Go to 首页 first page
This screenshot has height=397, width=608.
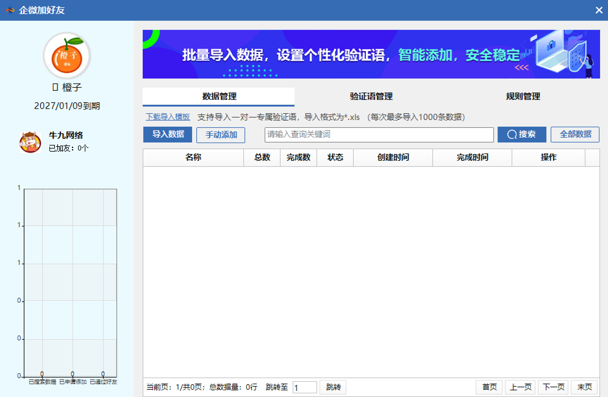(x=489, y=387)
